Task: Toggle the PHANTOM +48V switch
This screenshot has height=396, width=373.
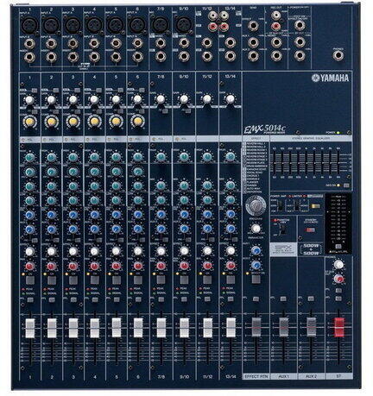Action: coord(283,229)
